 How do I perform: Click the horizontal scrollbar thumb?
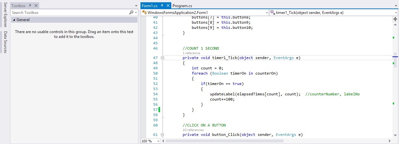coord(224,141)
